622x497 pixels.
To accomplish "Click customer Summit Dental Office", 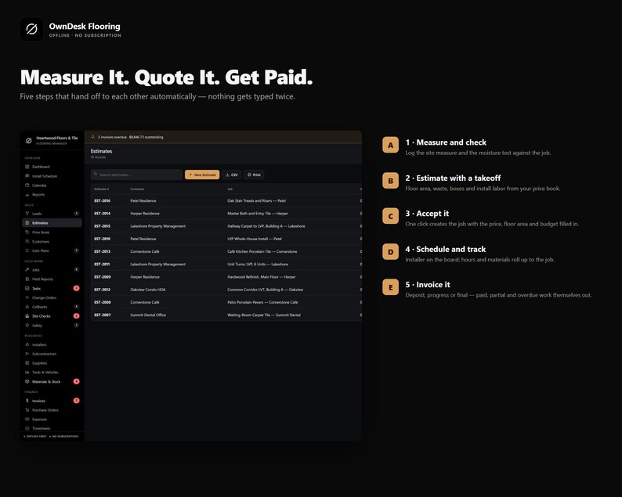I will (148, 315).
